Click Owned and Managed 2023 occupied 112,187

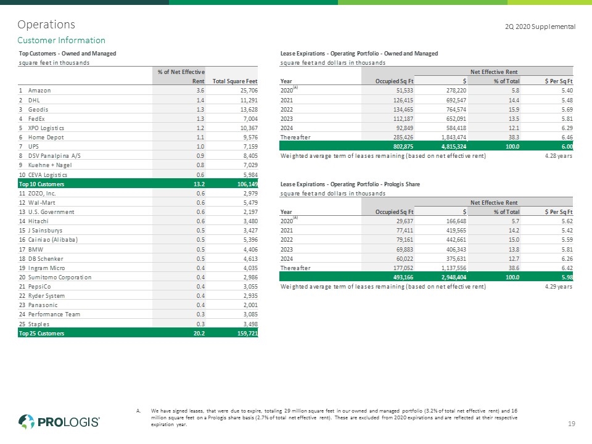(403, 119)
